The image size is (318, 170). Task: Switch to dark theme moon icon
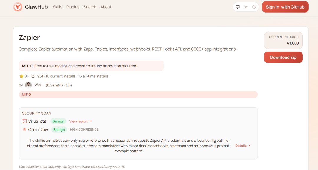coord(254,7)
